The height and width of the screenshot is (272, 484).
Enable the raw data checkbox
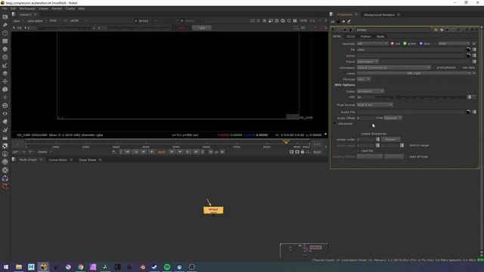(x=459, y=67)
